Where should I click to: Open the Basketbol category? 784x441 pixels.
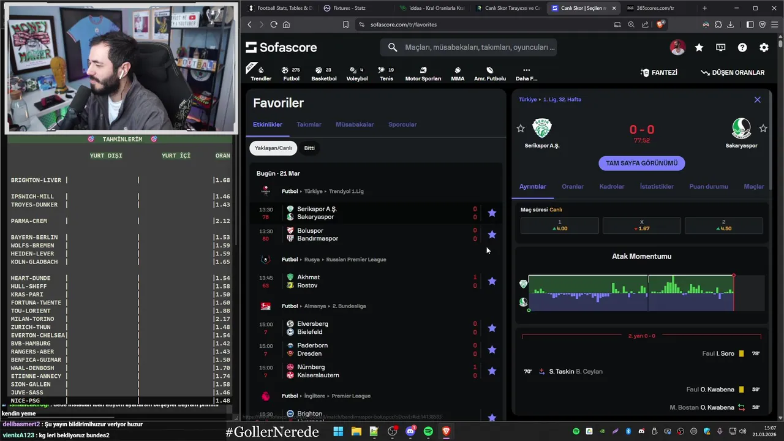click(324, 73)
